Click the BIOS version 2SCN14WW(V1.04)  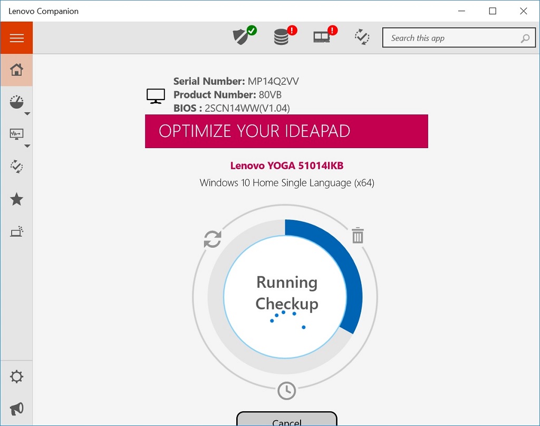tap(247, 108)
